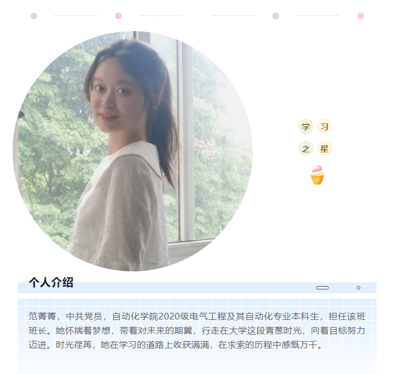Screen dimensions: 393x374
Task: Click the name 范菁菁 in the introduction
Action: coord(42,316)
